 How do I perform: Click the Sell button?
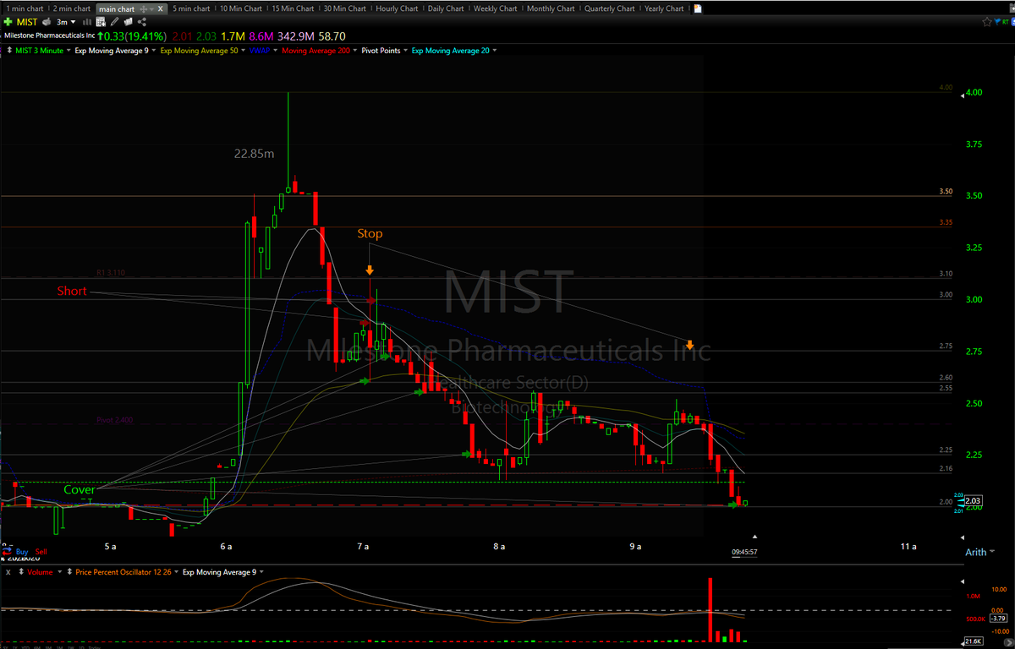(x=41, y=552)
